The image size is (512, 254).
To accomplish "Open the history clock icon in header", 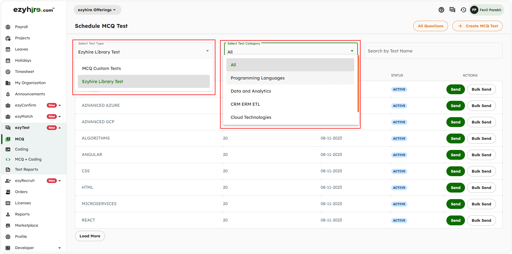I will pyautogui.click(x=463, y=10).
